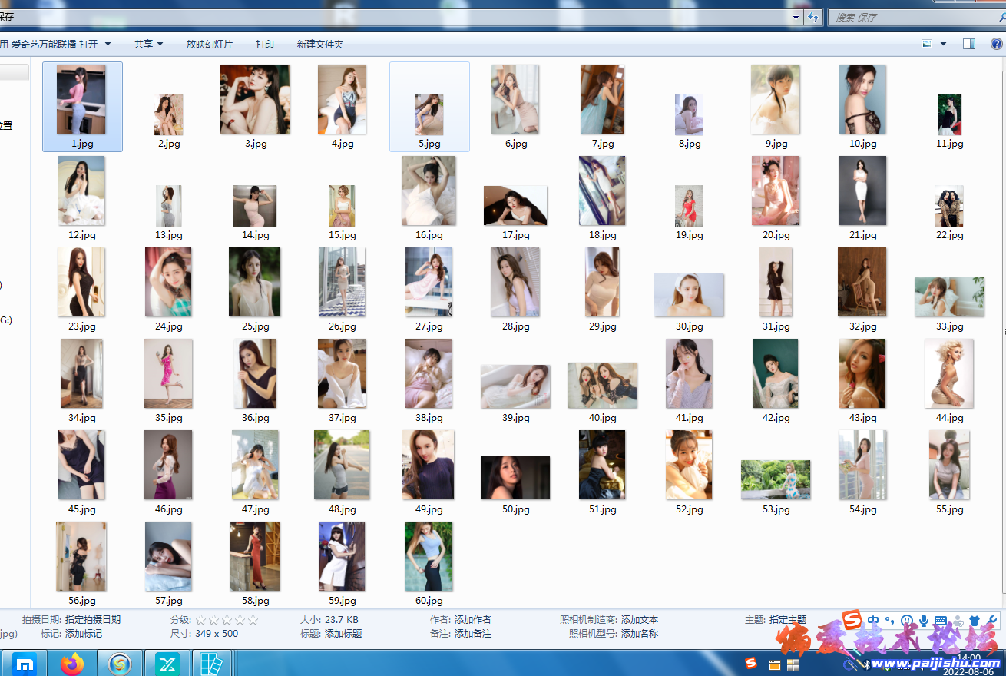Toggle the preview pane button
The image size is (1006, 676).
click(x=969, y=45)
